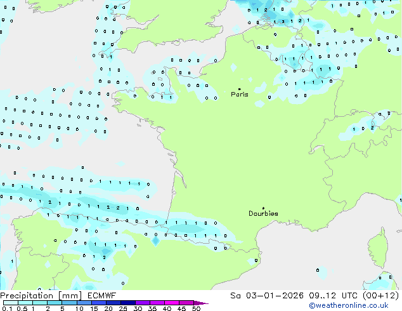
Task: Click the above-50 mm legend arrow tip
Action: point(201,303)
